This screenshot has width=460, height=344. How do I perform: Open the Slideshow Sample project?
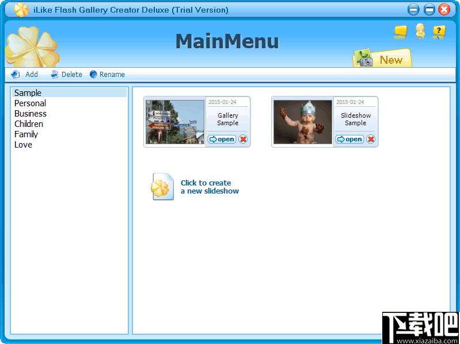click(349, 139)
